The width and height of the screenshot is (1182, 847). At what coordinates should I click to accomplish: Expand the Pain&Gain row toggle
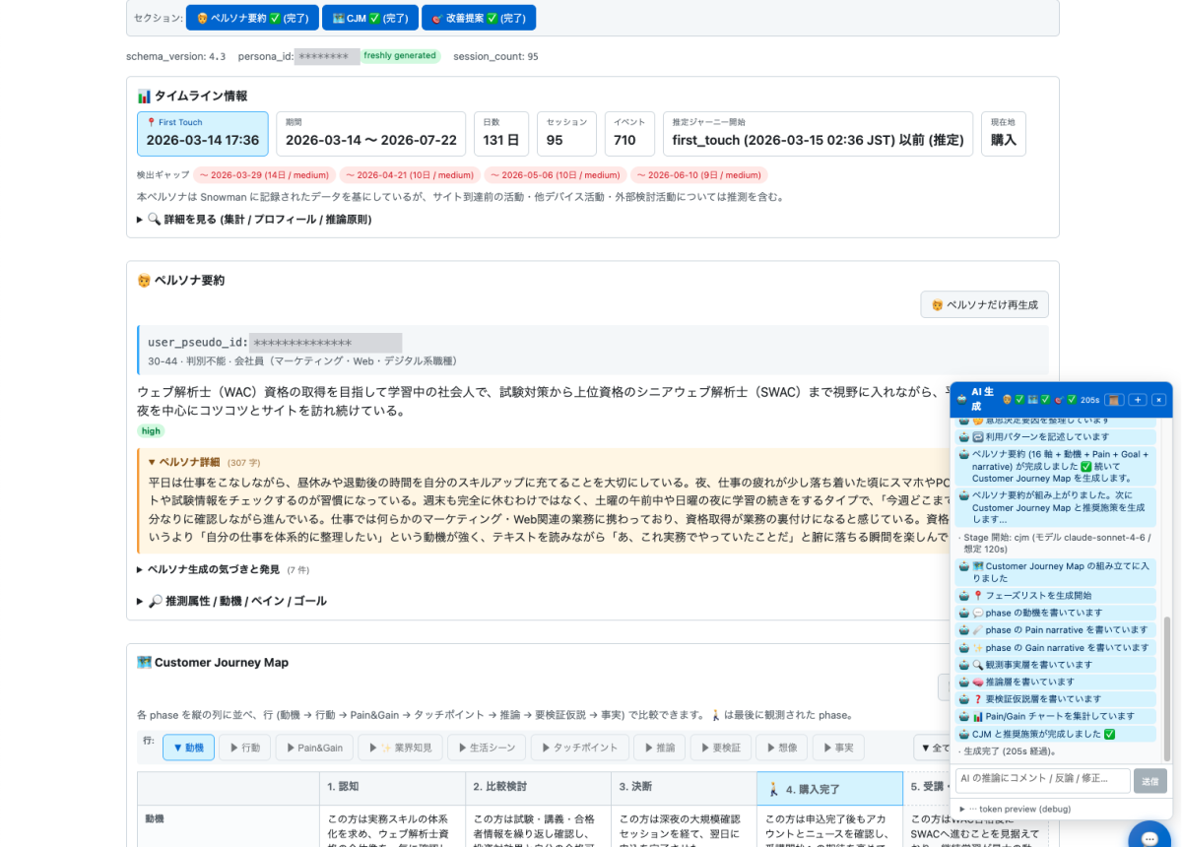(x=314, y=748)
